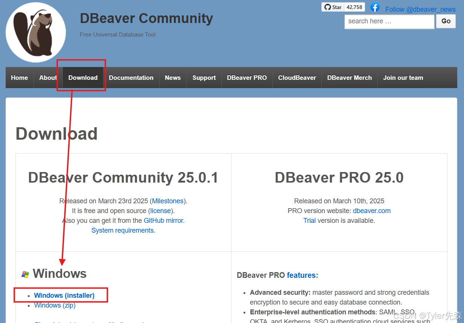Open the license link
Viewport: 464px width, 323px height.
(x=161, y=211)
